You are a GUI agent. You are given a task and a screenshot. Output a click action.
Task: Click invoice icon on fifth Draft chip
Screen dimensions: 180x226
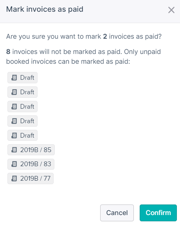14,136
